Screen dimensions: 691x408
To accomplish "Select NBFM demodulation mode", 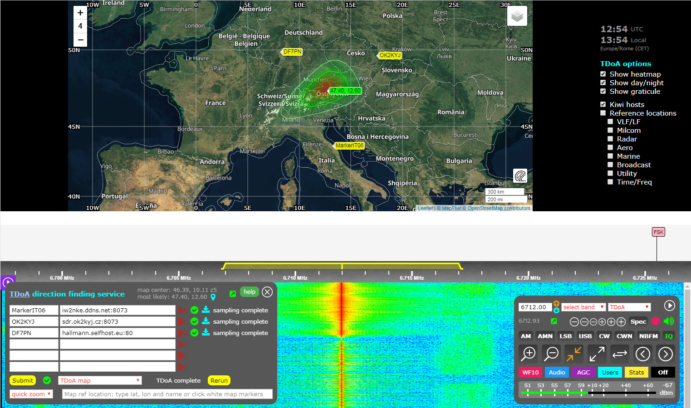I will pyautogui.click(x=648, y=336).
